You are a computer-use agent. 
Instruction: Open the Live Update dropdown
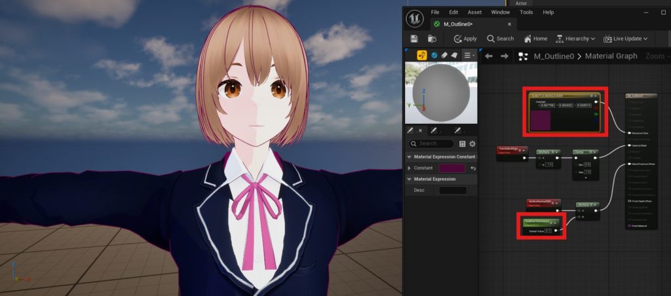point(626,39)
